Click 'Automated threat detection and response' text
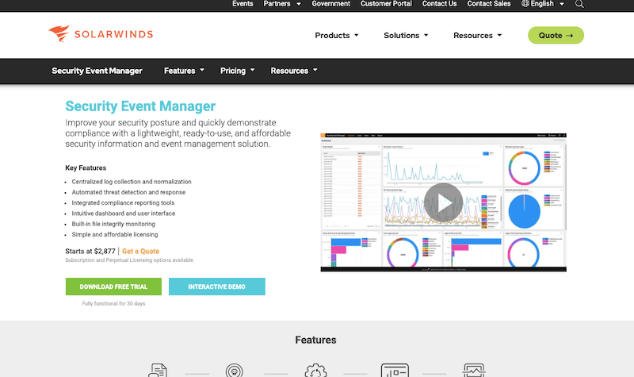The width and height of the screenshot is (634, 377). point(128,192)
